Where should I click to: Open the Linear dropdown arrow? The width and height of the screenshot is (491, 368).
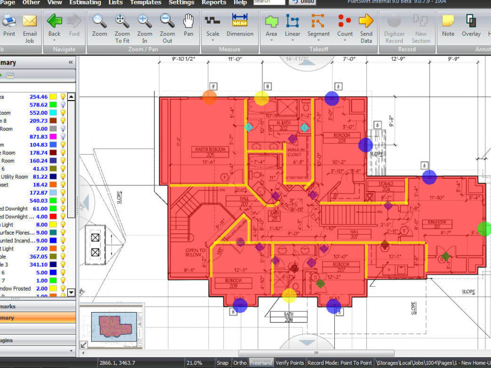coord(292,40)
